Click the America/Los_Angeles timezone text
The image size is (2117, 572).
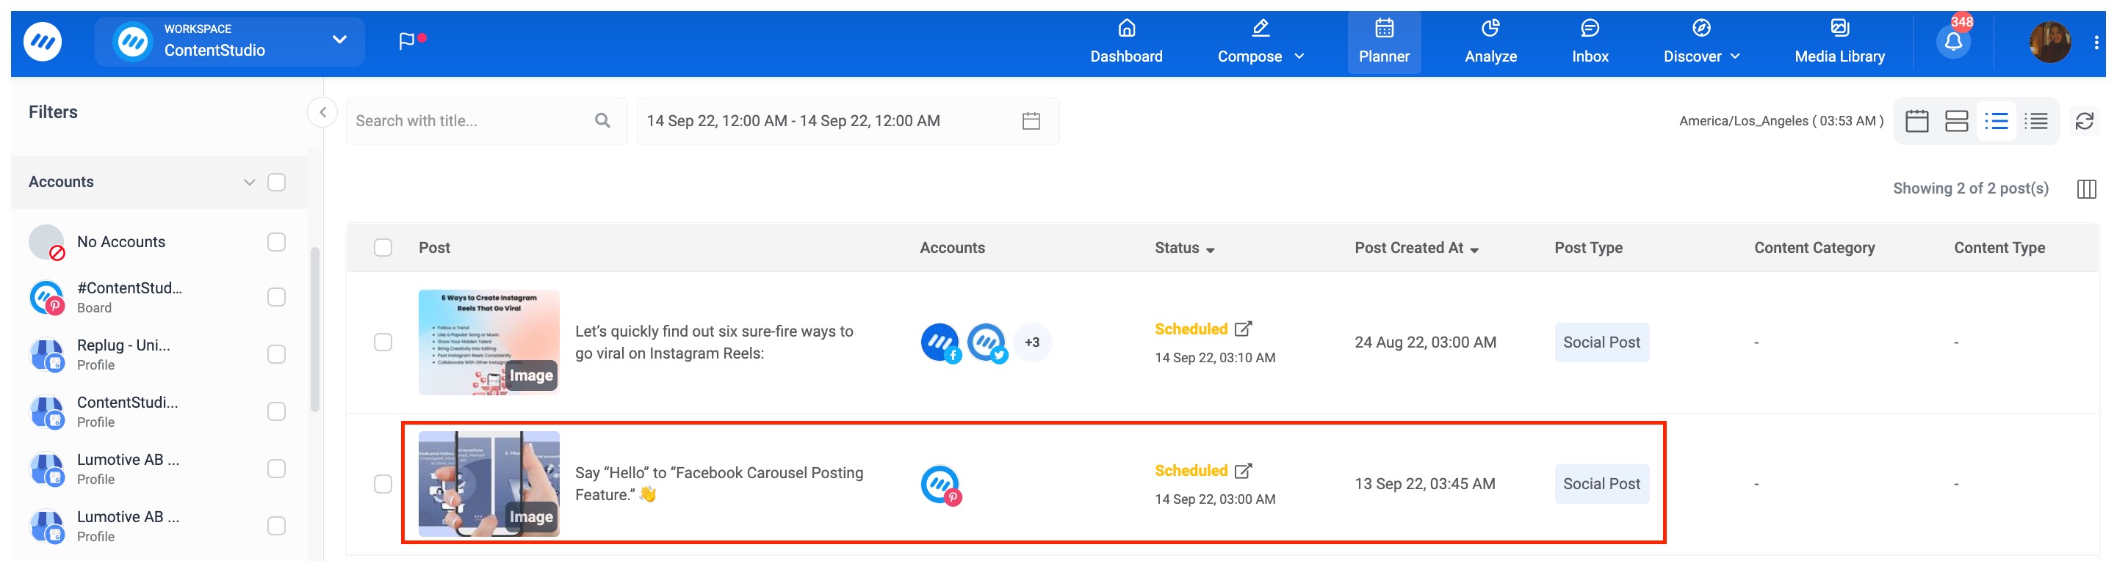1781,122
